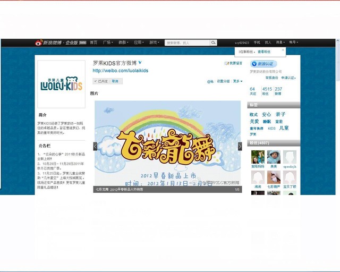Expand the 消息 dropdown menu
Screen dimensions: 340x272
280,42
